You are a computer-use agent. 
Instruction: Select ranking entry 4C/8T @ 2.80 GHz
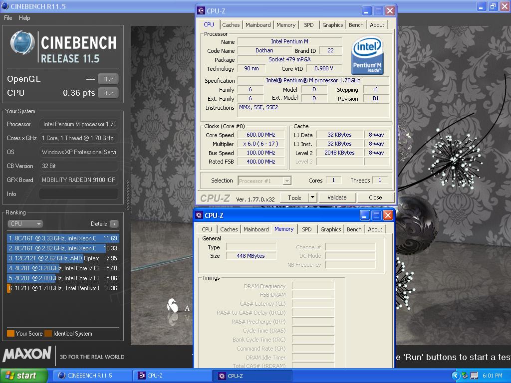[x=63, y=278]
